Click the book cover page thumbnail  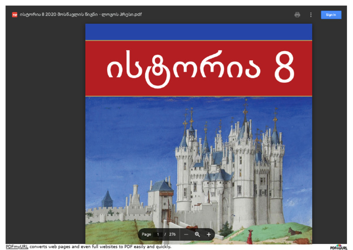pyautogui.click(x=199, y=134)
